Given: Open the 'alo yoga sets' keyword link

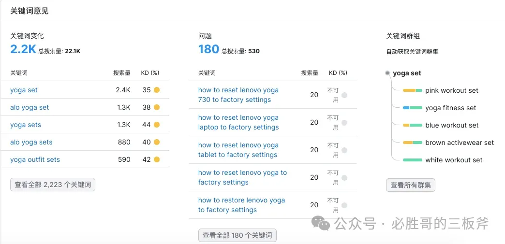Looking at the screenshot, I should coord(31,142).
